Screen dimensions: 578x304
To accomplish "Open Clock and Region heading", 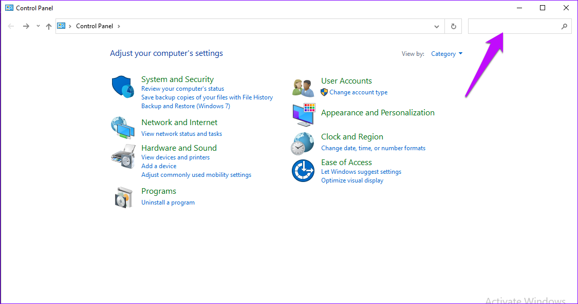I will click(x=352, y=137).
